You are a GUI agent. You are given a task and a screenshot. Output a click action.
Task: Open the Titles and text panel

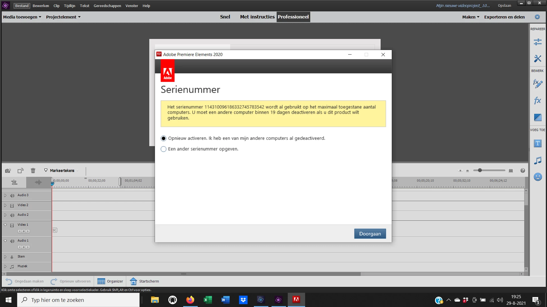pos(538,144)
